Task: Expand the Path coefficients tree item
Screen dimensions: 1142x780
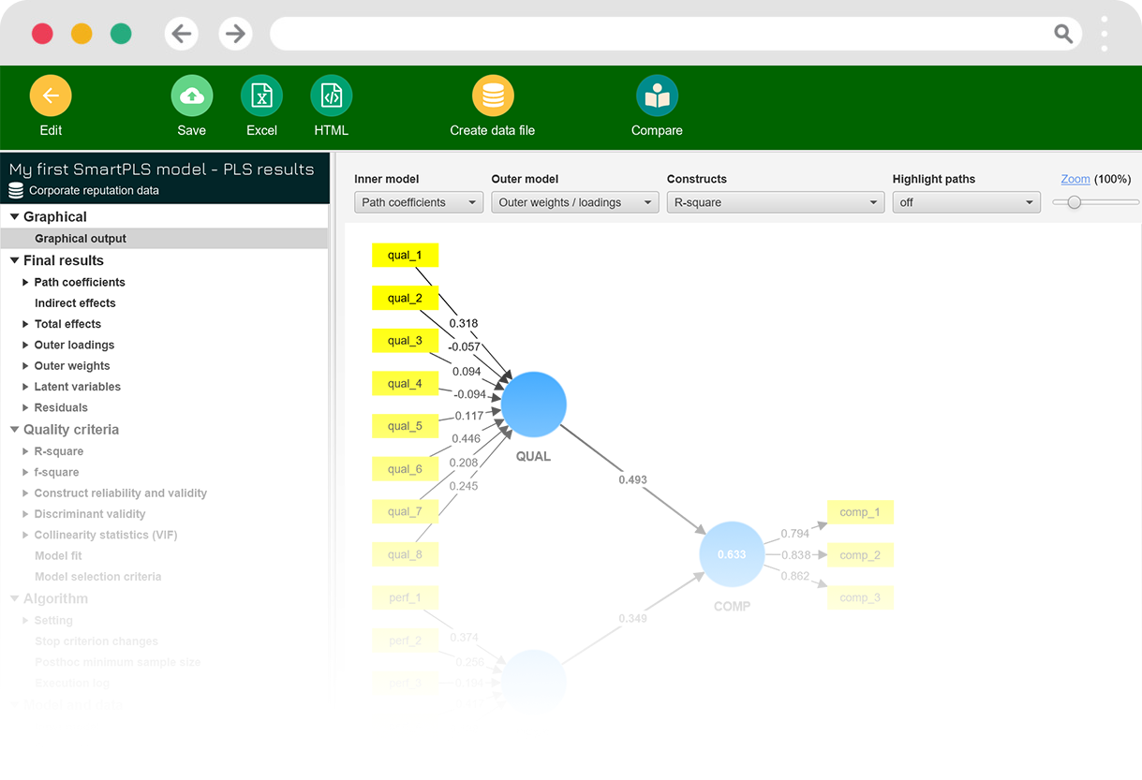Action: pyautogui.click(x=26, y=282)
